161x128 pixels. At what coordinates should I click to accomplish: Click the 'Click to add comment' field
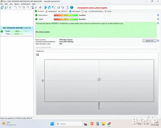click(96, 47)
